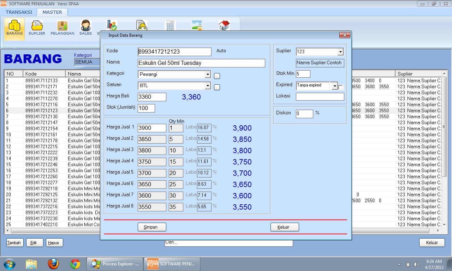Screen dimensions: 452x271
Task: Click the Simpan button
Action: [x=152, y=227]
